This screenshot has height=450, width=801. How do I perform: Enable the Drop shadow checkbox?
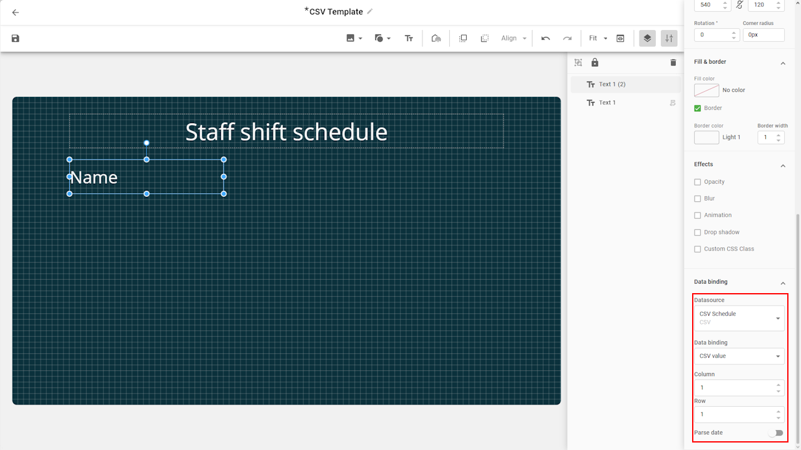[698, 232]
